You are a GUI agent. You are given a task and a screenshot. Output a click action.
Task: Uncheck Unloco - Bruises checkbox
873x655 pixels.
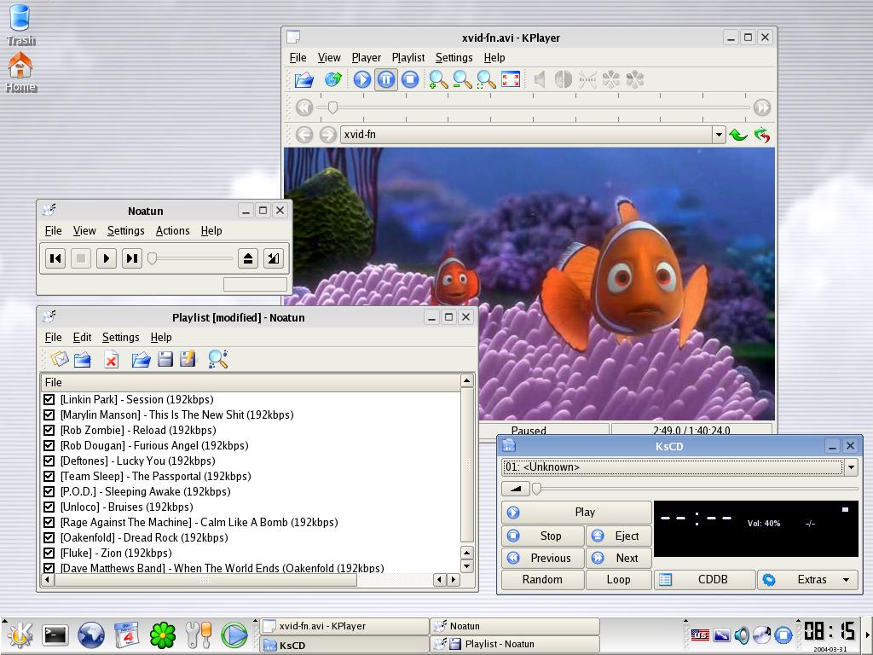pos(49,507)
